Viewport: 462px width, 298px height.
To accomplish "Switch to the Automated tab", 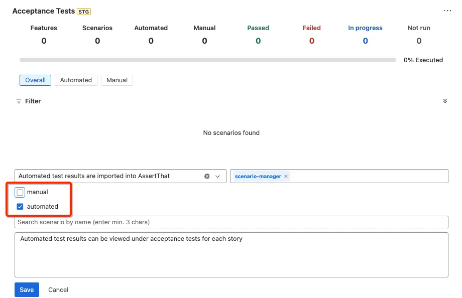I will pos(76,80).
